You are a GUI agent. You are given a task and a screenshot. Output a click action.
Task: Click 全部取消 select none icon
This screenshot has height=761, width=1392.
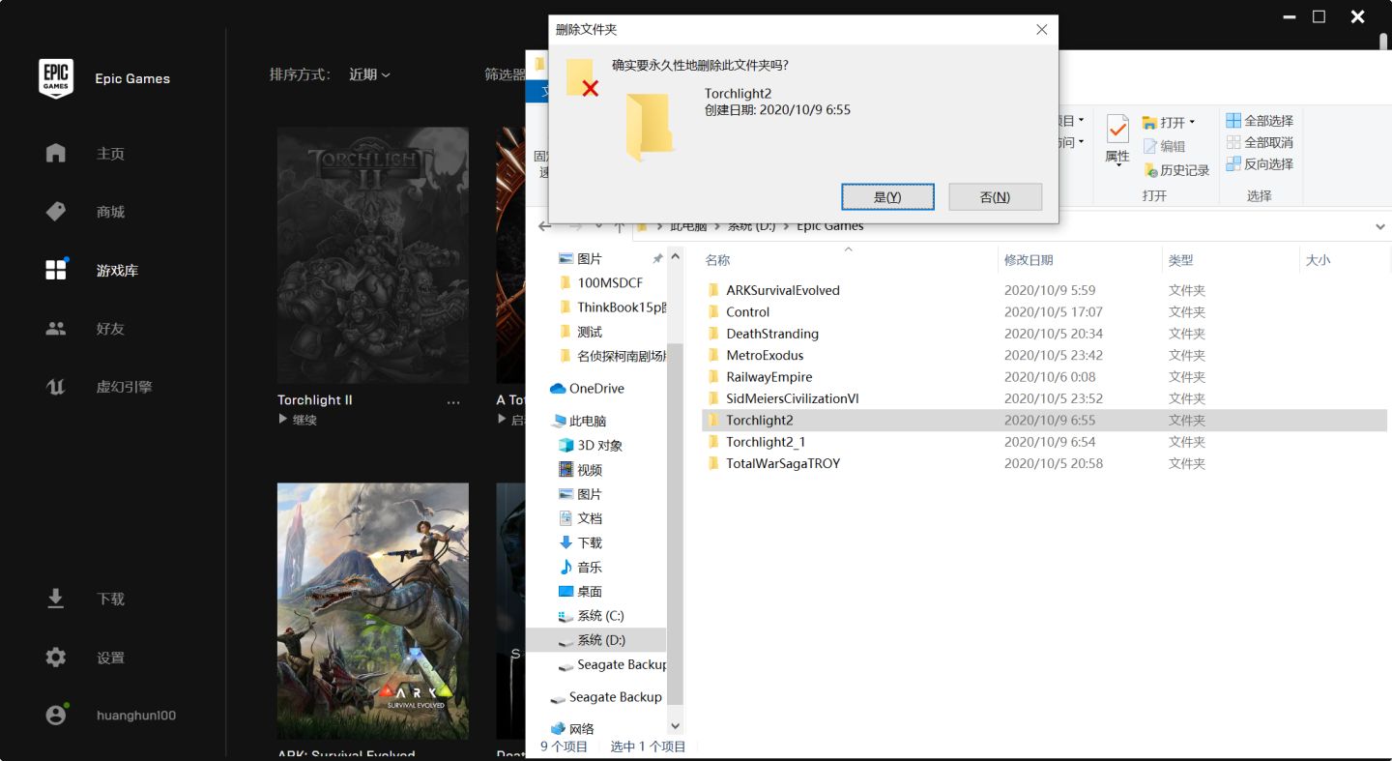tap(1233, 142)
